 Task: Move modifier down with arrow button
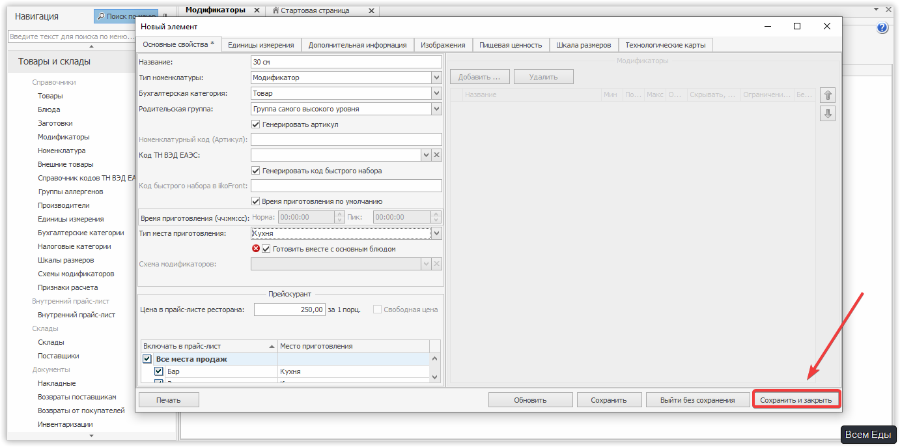pyautogui.click(x=828, y=113)
